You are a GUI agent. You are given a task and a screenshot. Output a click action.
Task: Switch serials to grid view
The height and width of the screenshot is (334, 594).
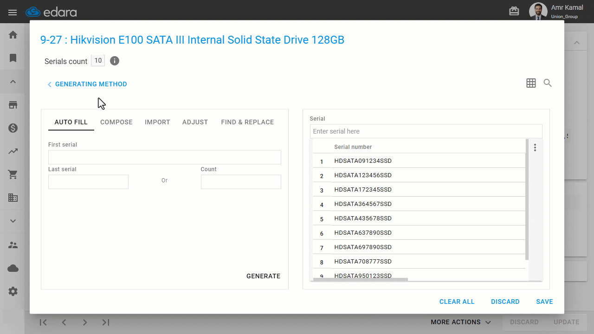point(531,83)
